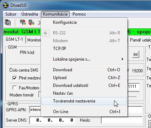Close the Komunikácia menu via its header

[x=55, y=14]
